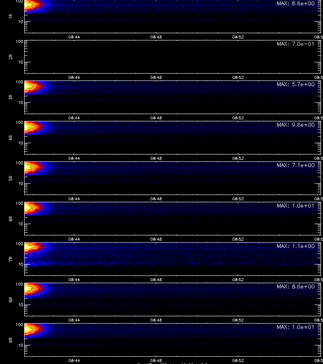Image resolution: width=323 pixels, height=364 pixels.
Task: Click the 2R panel axis label
Action: (10, 57)
